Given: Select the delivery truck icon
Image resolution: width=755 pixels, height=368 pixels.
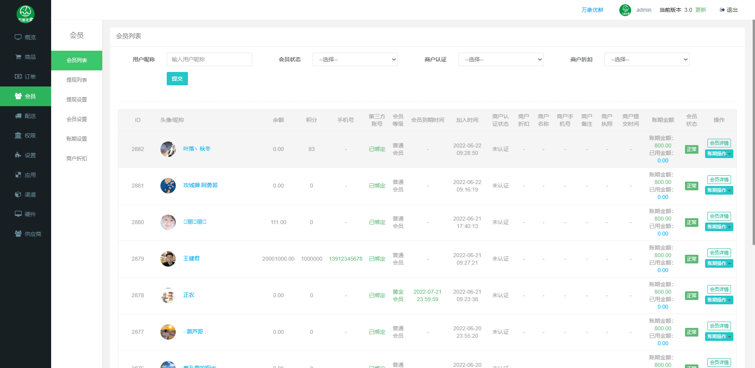Looking at the screenshot, I should click(18, 116).
